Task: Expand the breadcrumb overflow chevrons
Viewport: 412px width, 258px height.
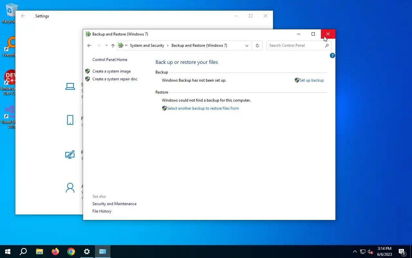Action: click(x=126, y=45)
